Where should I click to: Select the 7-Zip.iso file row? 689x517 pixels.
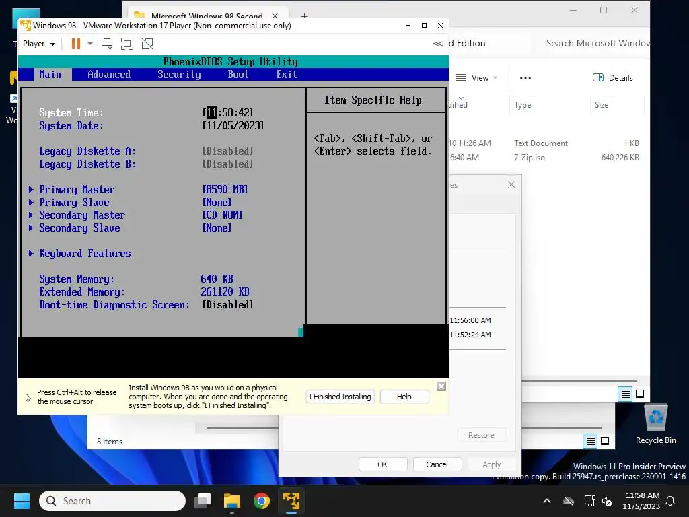tap(545, 158)
